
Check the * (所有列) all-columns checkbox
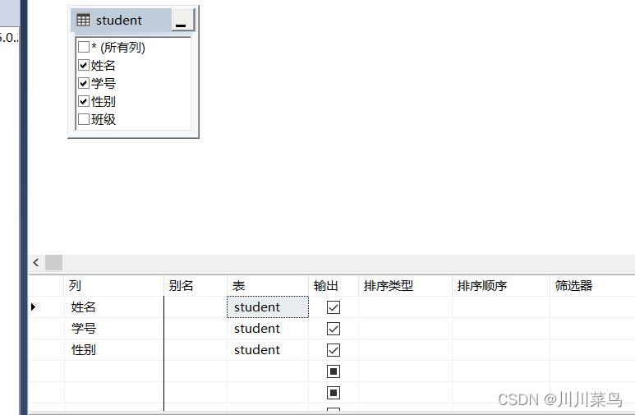point(84,47)
